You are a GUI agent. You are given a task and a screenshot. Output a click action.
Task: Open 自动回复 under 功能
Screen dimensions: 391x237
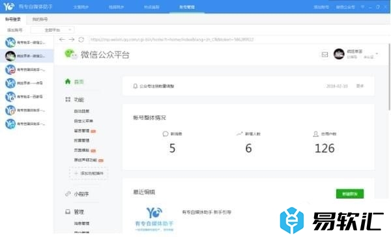point(81,111)
